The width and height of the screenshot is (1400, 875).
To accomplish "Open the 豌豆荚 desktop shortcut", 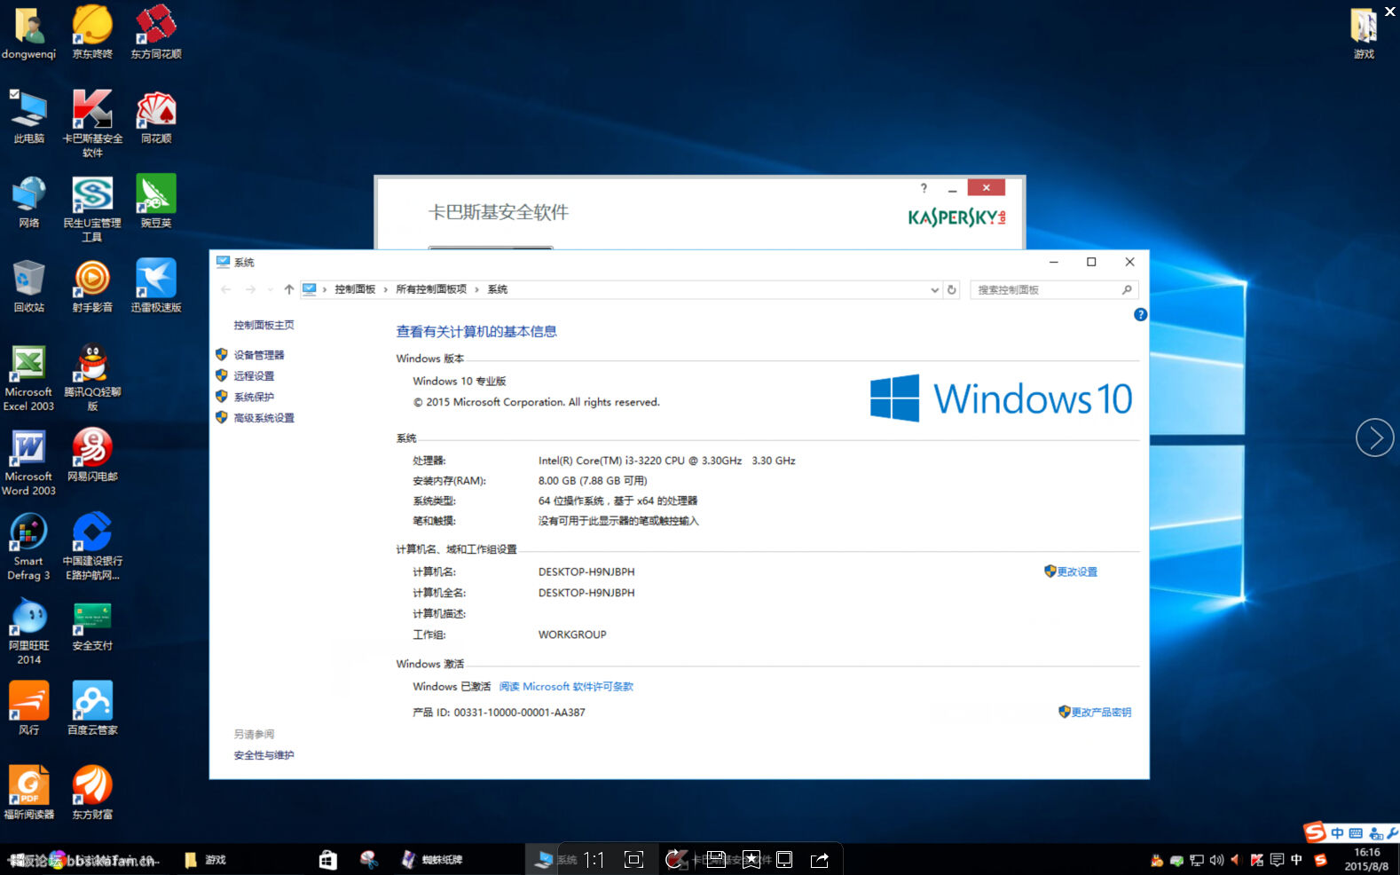I will coord(156,201).
